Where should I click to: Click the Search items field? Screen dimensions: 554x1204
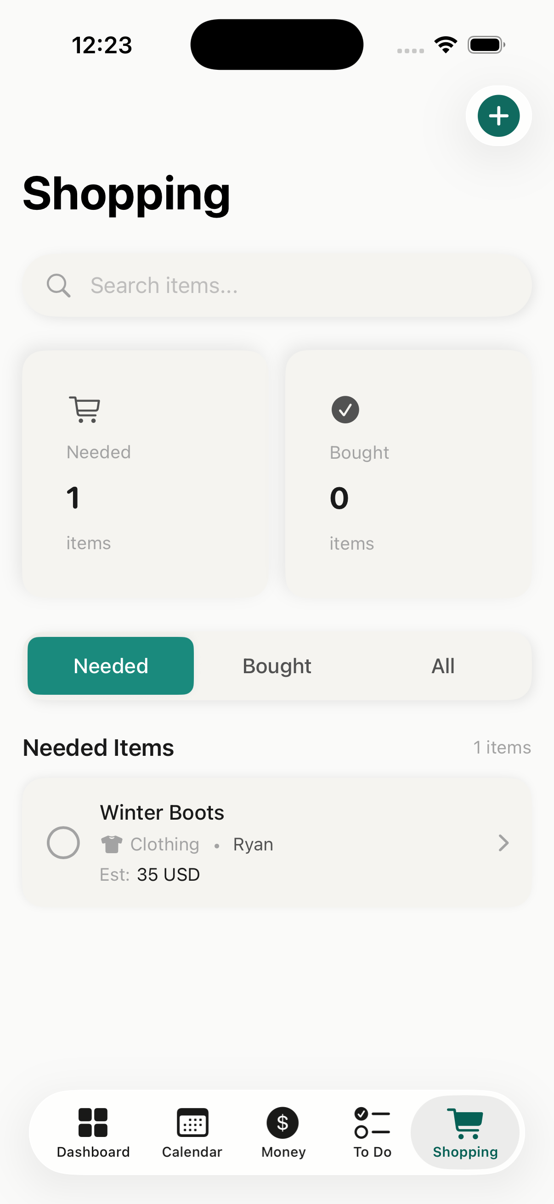tap(290, 286)
